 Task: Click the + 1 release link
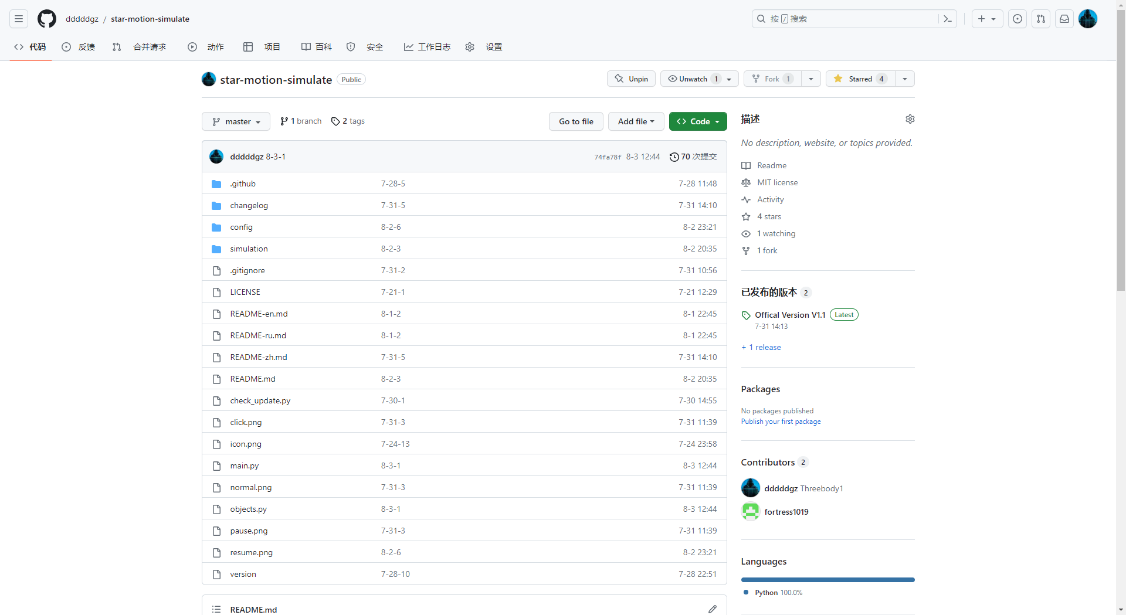(761, 347)
